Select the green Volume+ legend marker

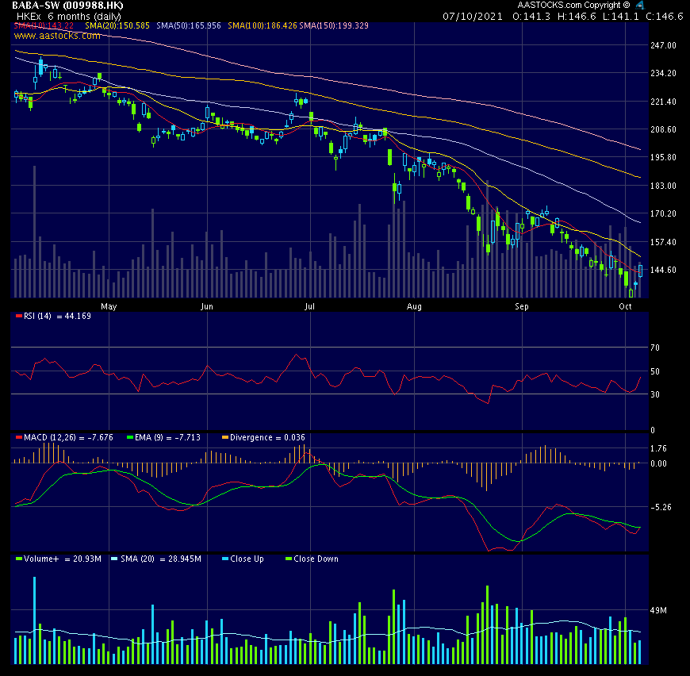18,559
